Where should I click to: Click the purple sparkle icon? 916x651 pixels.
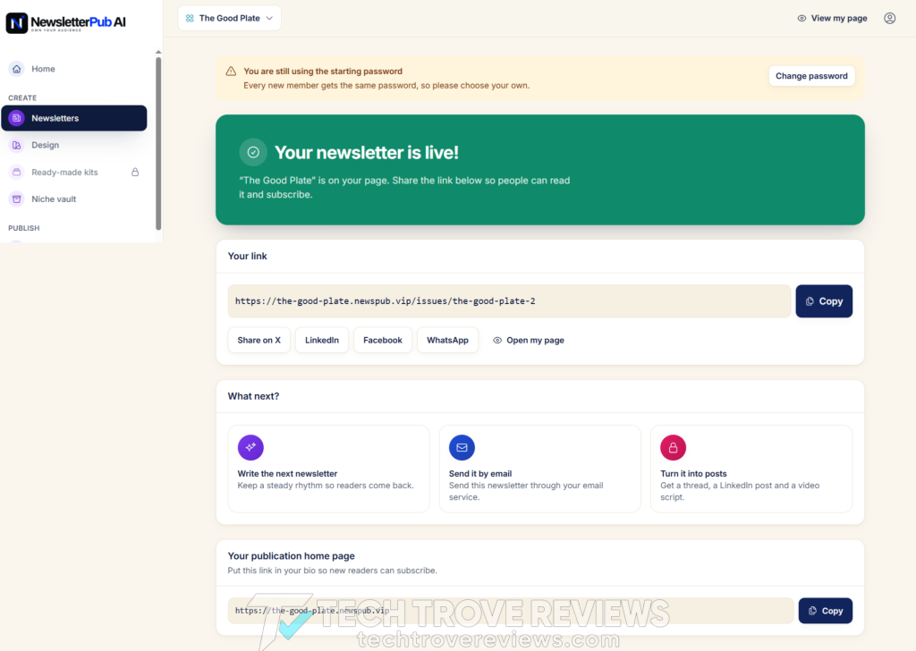click(x=250, y=447)
